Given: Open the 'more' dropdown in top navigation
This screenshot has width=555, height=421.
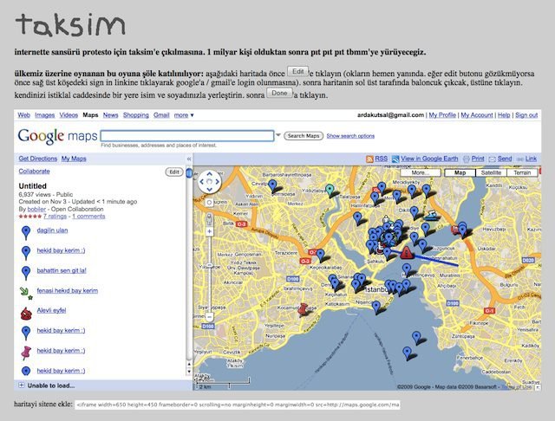Looking at the screenshot, I should tap(184, 115).
